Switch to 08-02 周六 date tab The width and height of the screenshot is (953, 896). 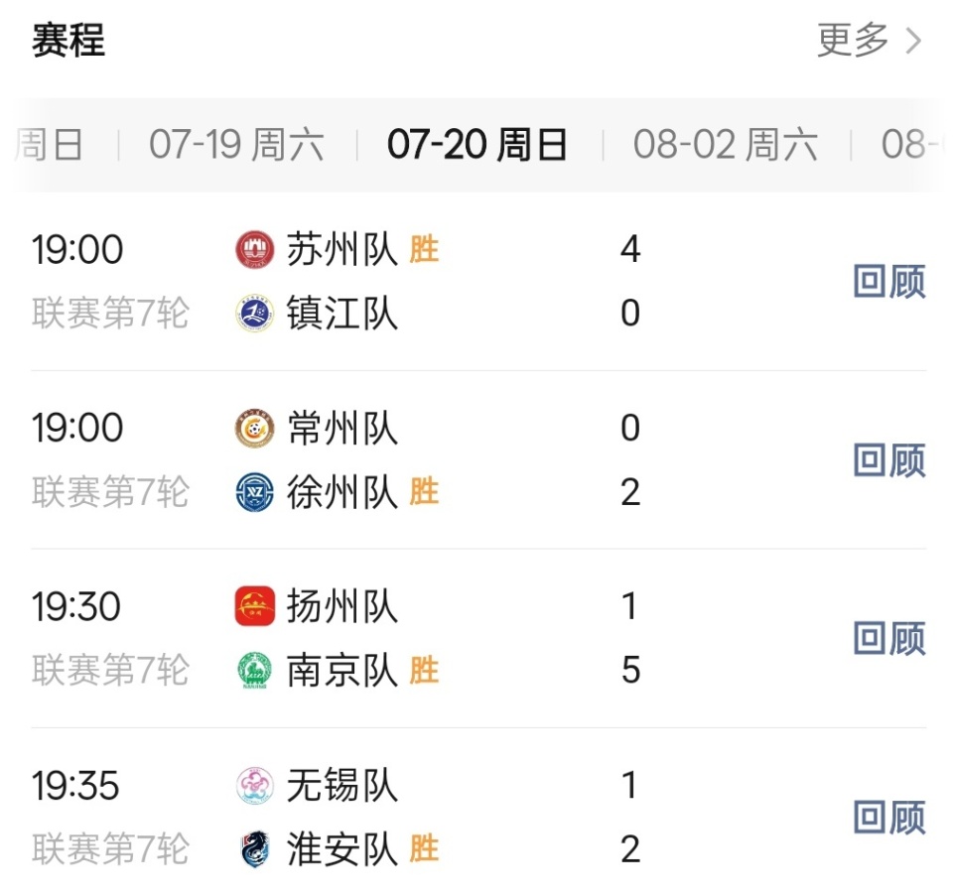point(725,145)
